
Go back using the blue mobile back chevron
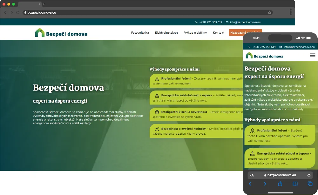tap(250, 184)
